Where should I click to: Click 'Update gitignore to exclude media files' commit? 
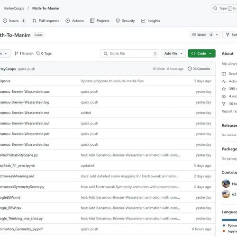[112, 81]
